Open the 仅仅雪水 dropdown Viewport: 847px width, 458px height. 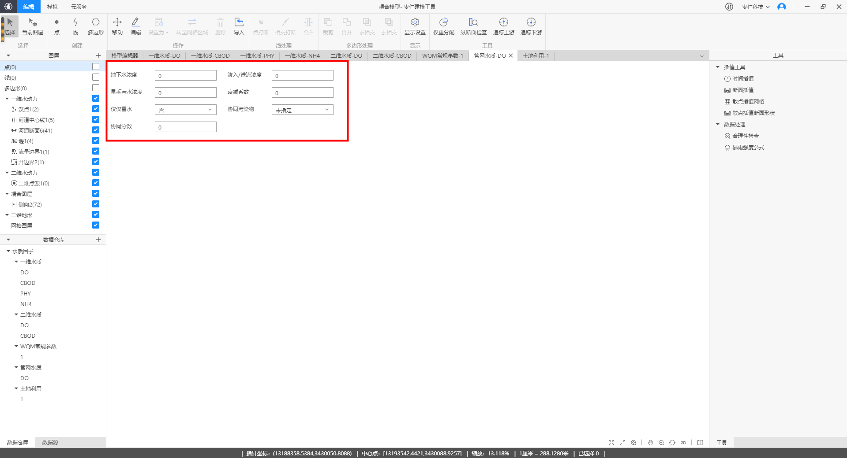186,110
